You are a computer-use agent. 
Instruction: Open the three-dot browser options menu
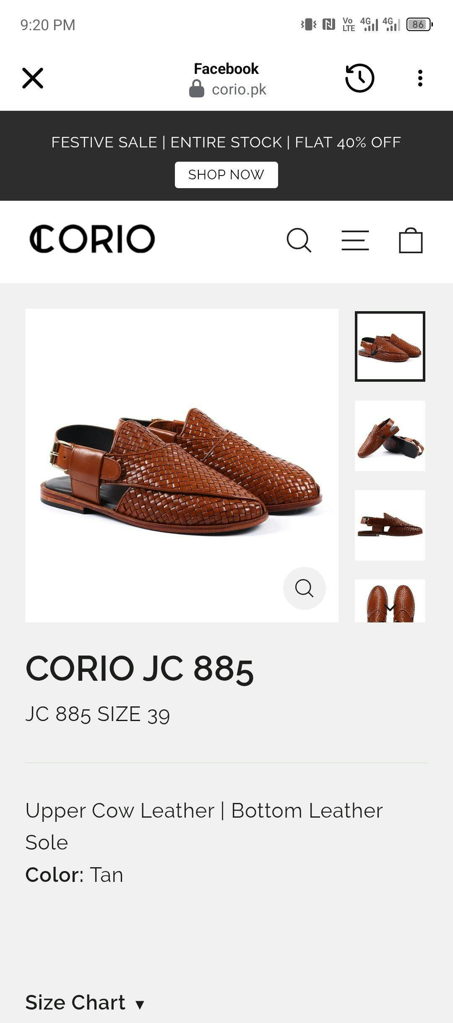point(420,78)
